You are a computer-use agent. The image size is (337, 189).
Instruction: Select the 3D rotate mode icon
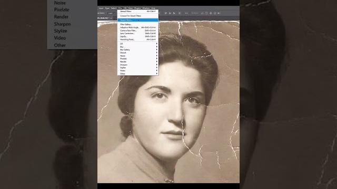202,13
